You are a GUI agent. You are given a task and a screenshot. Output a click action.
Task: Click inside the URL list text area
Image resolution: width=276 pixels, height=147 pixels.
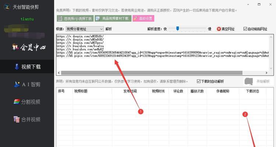tap(162, 53)
